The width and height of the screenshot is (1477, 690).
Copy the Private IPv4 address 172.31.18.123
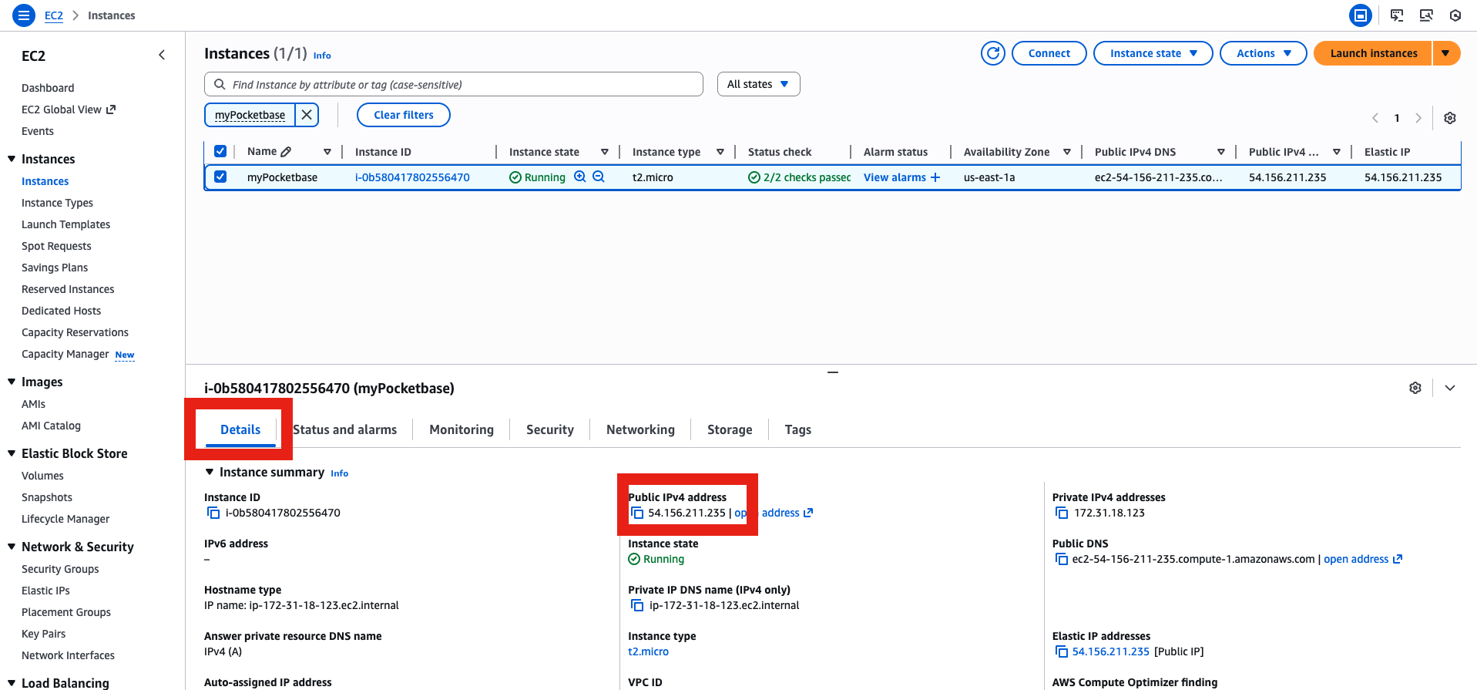(1062, 513)
